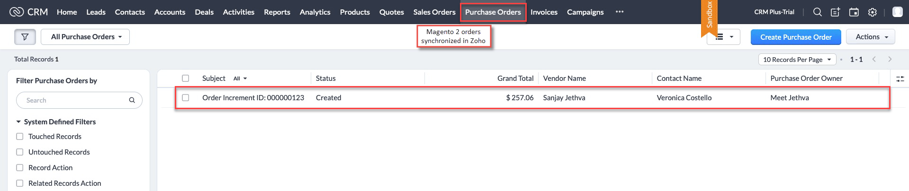
Task: Open the 10 Records Per Page dropdown
Action: (797, 60)
